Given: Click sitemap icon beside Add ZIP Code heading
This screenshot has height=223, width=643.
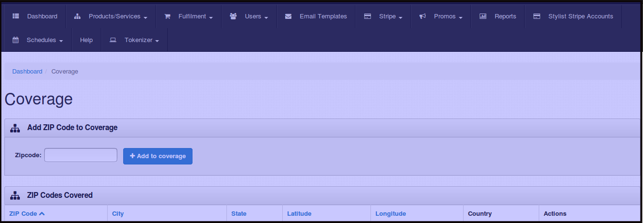Looking at the screenshot, I should (x=15, y=128).
